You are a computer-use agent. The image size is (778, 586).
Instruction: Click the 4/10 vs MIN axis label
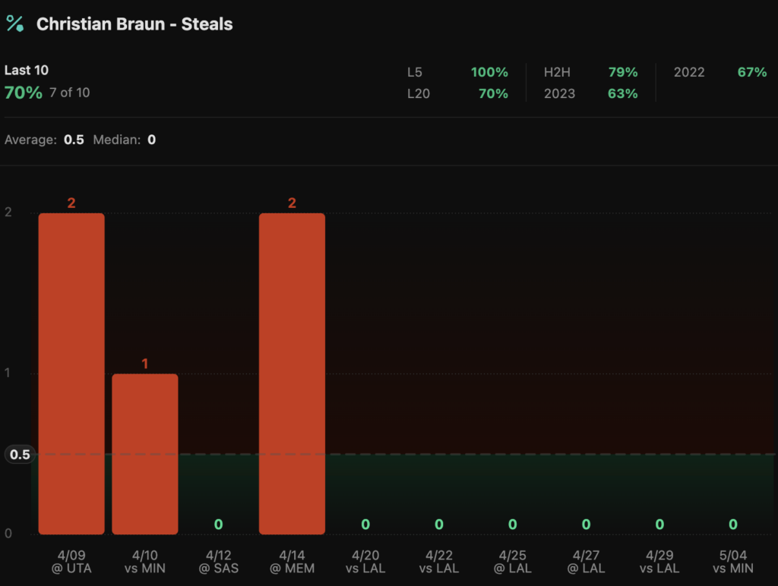(x=145, y=562)
